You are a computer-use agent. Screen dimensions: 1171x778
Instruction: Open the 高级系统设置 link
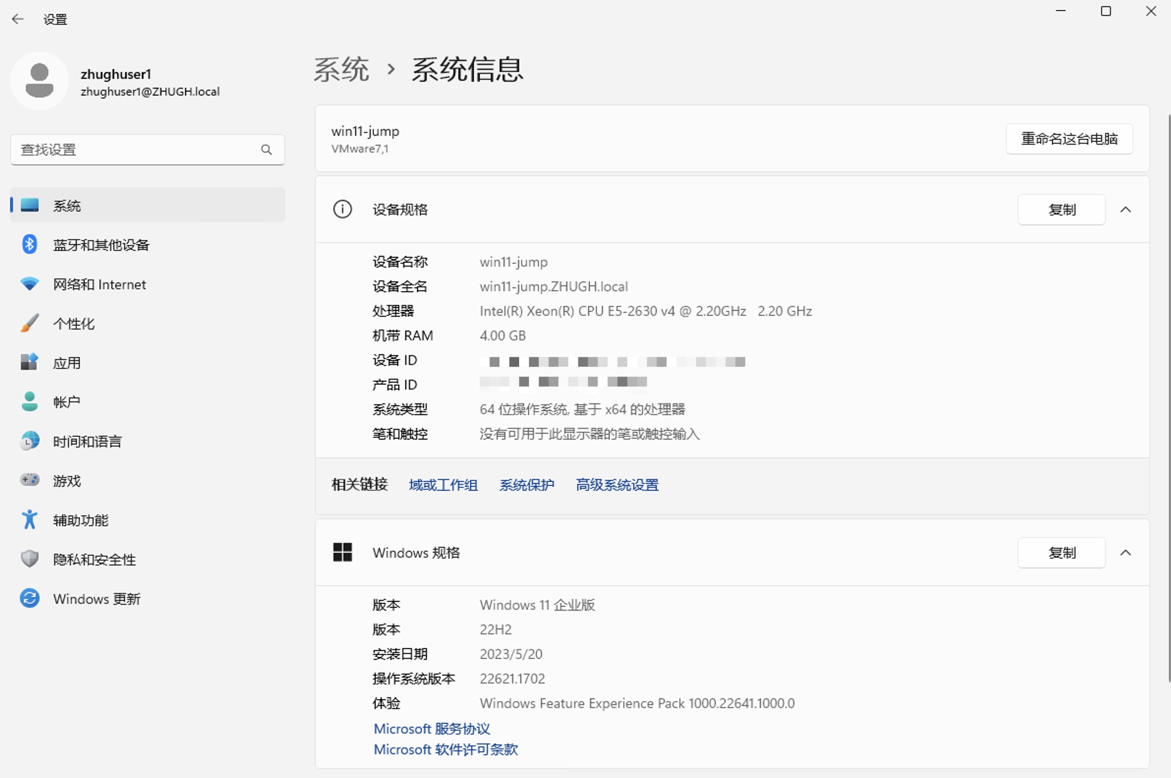click(617, 484)
